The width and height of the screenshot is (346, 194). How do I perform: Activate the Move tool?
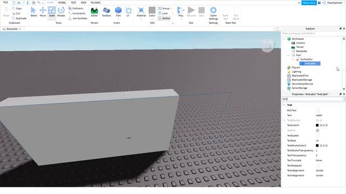[43, 12]
